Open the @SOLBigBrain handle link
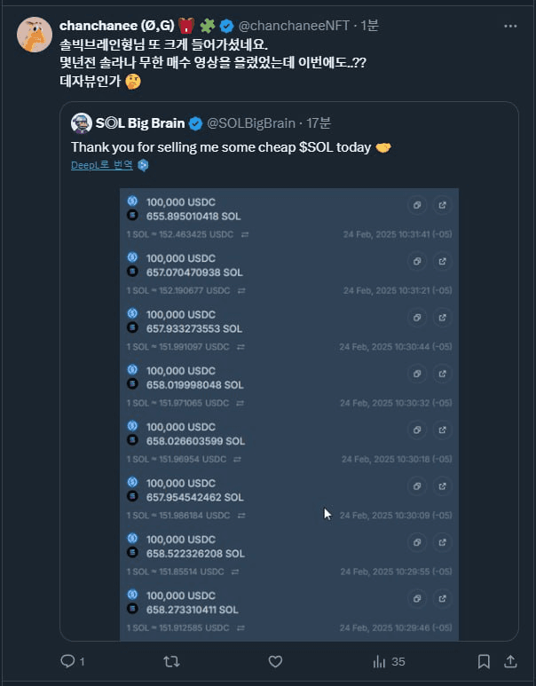The height and width of the screenshot is (686, 536). 251,122
